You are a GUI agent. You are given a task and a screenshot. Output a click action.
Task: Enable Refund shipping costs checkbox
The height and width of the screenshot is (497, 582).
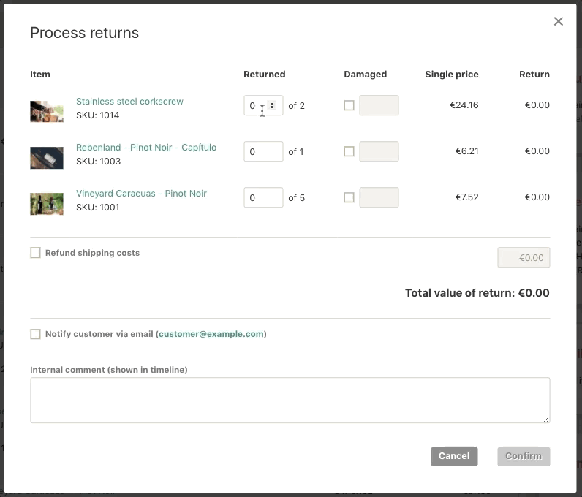[35, 253]
